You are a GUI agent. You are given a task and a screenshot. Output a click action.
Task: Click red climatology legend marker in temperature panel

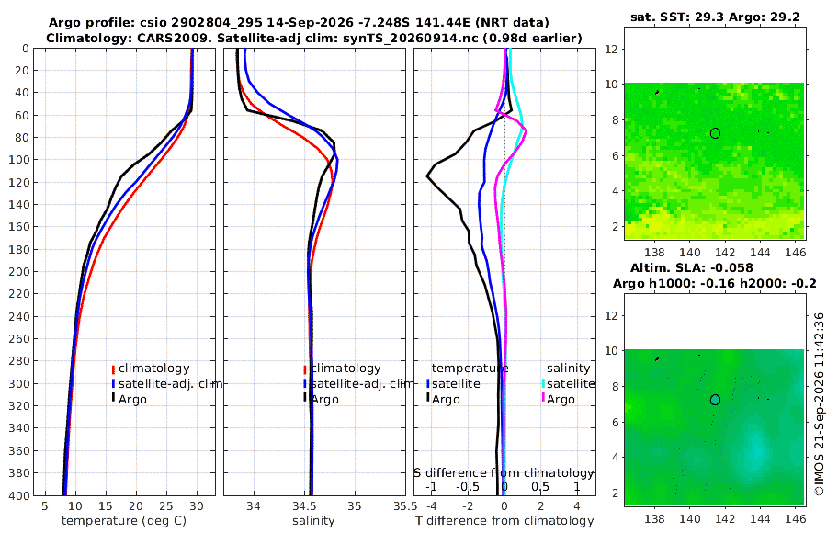pyautogui.click(x=113, y=369)
